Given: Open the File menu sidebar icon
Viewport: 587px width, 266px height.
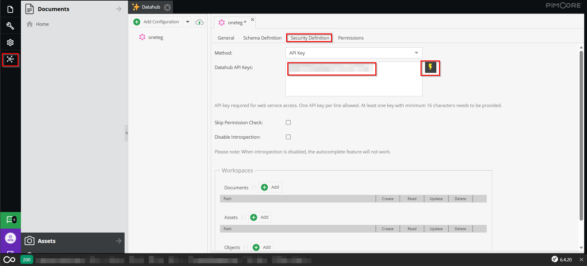Looking at the screenshot, I should (x=10, y=10).
